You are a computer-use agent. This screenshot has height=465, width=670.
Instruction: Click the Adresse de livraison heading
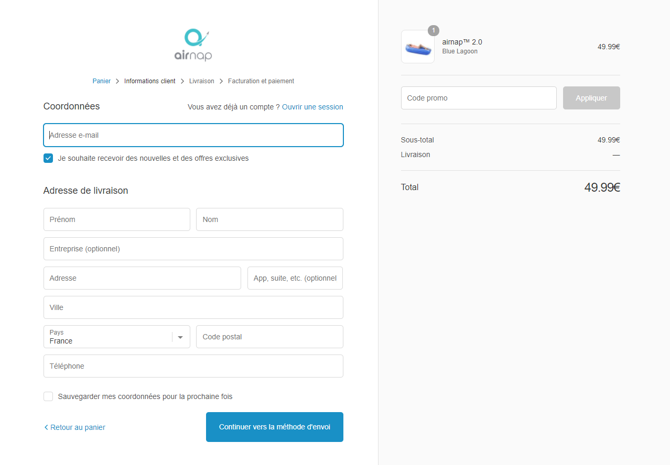pos(85,191)
